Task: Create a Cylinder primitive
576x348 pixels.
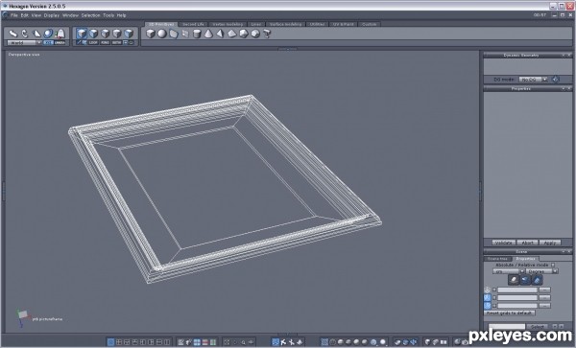Action: click(197, 34)
